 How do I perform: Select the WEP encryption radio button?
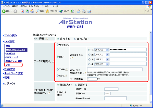coord(58,57)
